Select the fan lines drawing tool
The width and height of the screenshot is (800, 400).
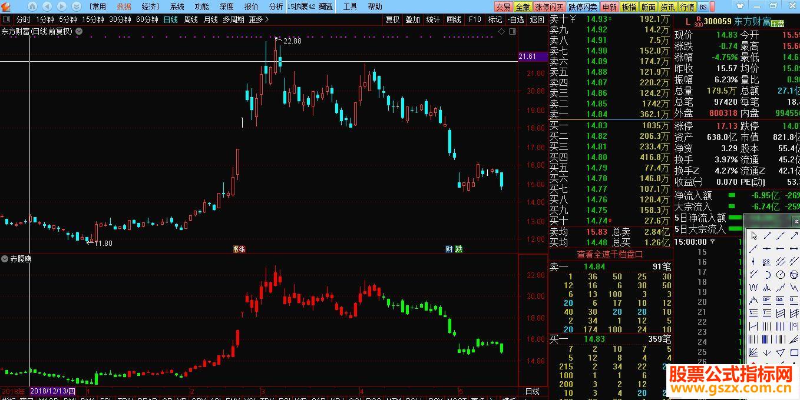[753, 352]
